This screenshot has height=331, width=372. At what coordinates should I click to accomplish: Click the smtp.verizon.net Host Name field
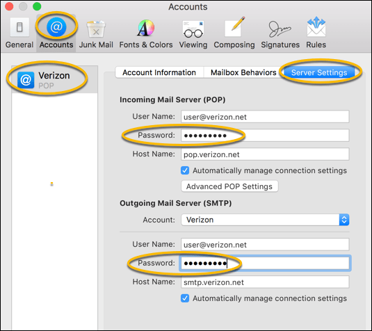coord(265,282)
